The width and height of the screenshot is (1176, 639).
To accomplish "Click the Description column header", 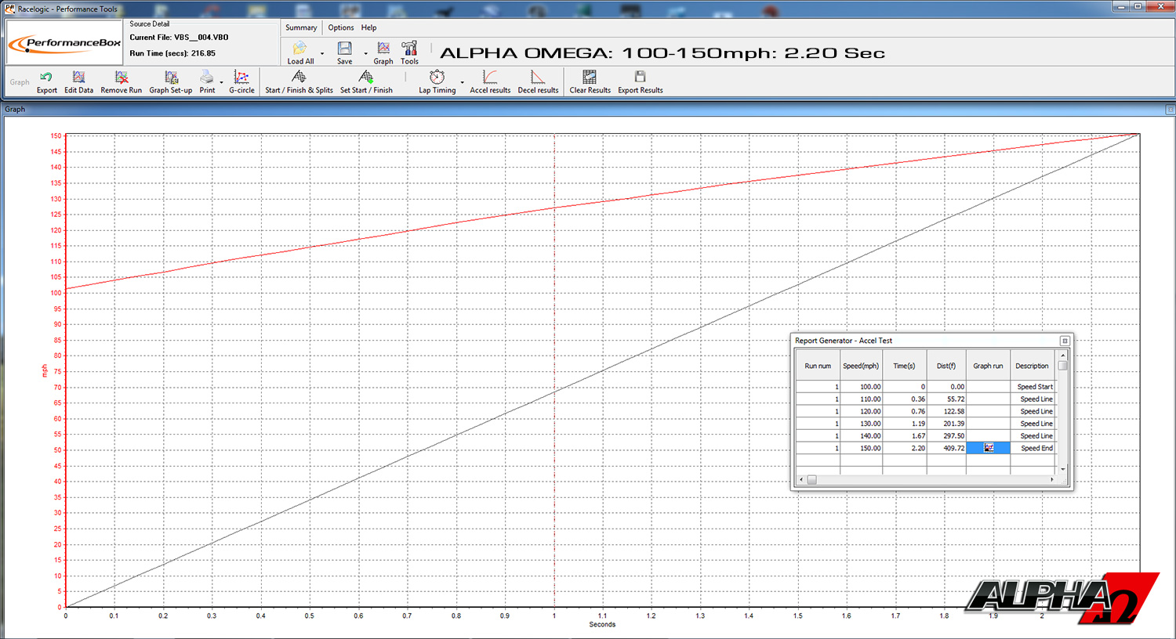I will pos(1033,366).
